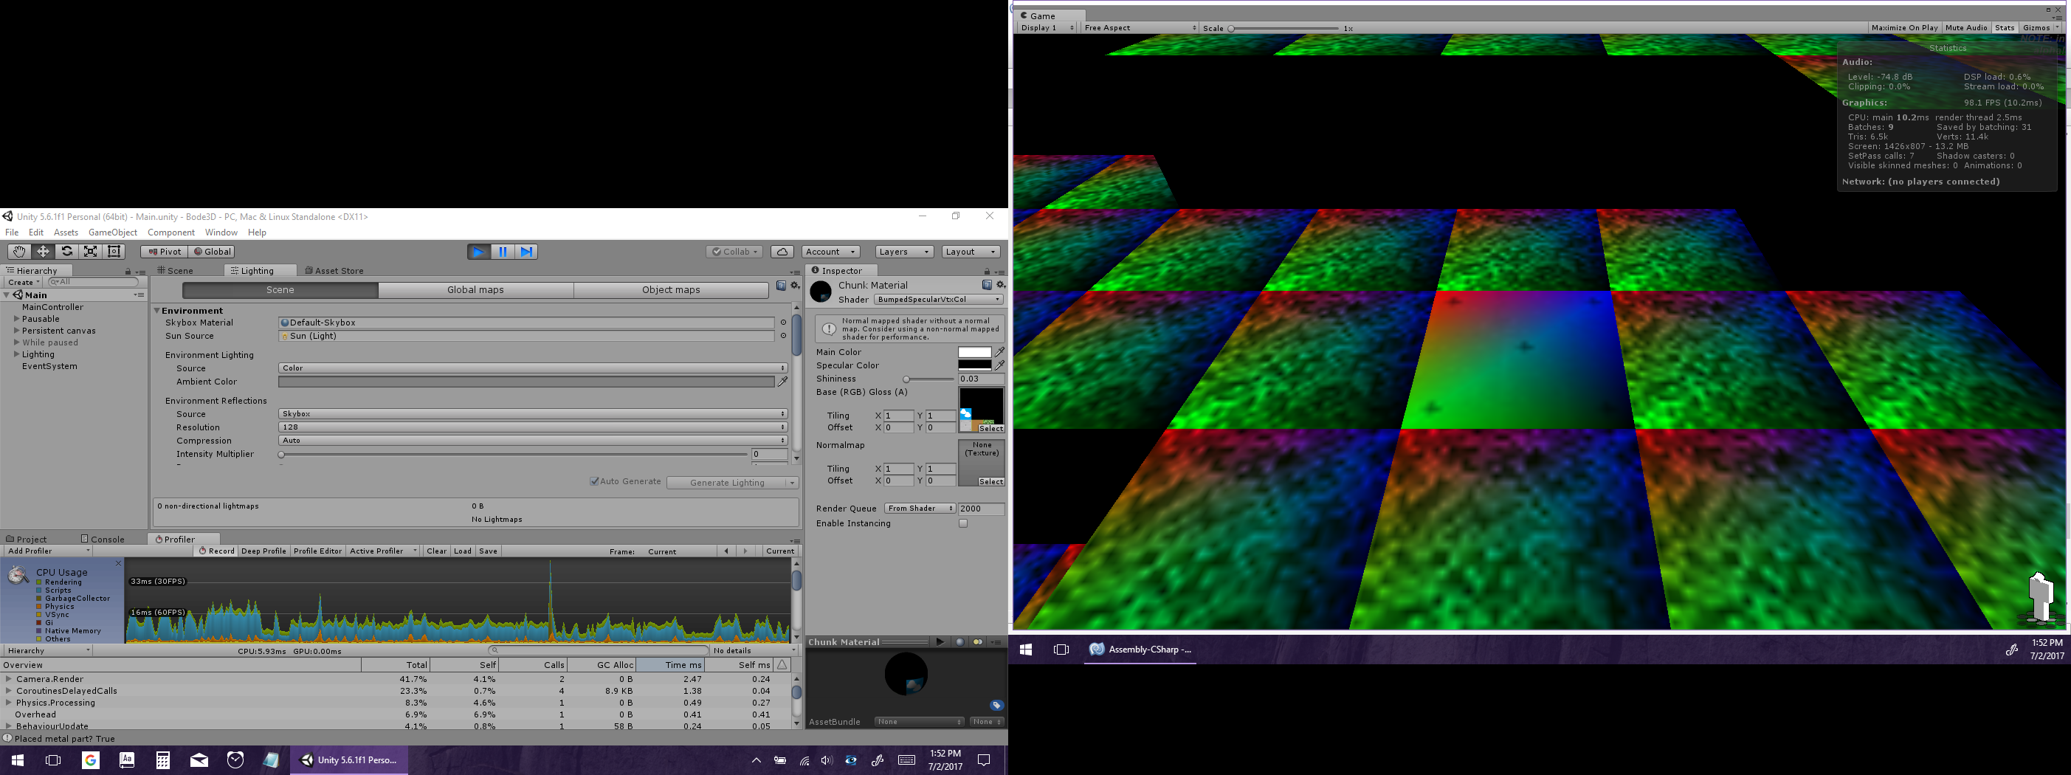Viewport: 2071px width, 775px height.
Task: Switch to Object maps in Lighting
Action: click(670, 290)
